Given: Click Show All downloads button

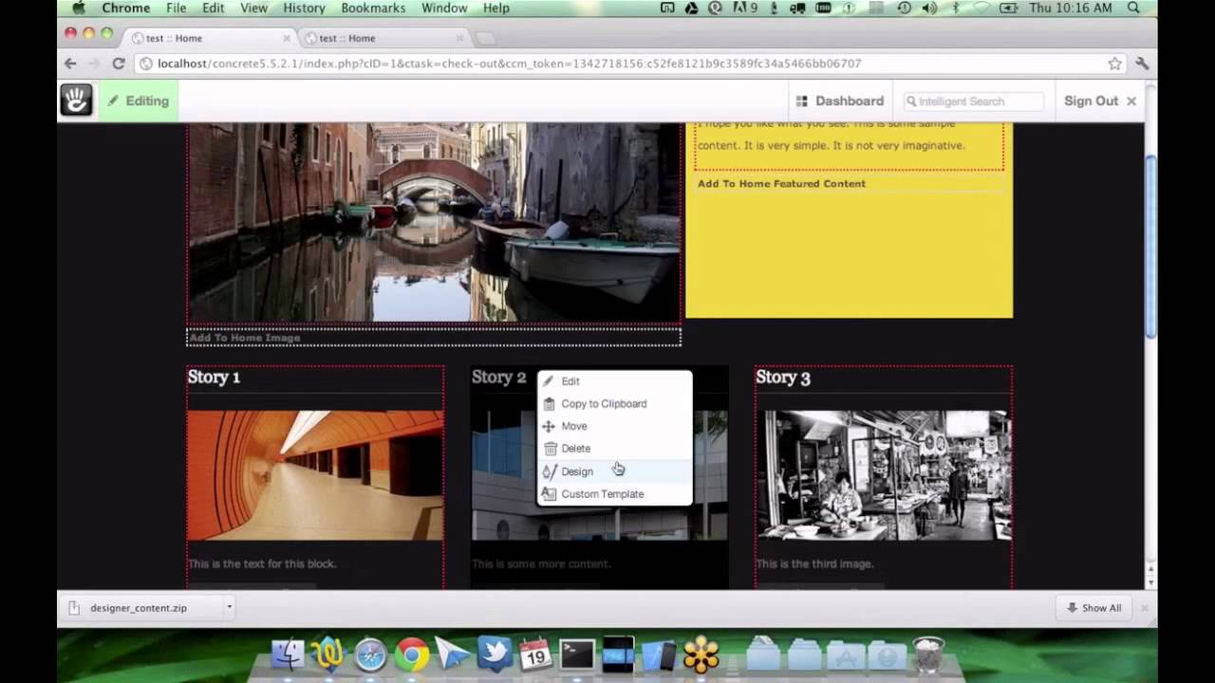Looking at the screenshot, I should click(x=1093, y=608).
